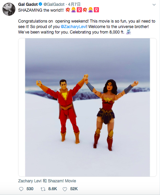Open the 4月7日 tweet timestamp
Viewport: 160px width, 195px height.
(x=74, y=4)
